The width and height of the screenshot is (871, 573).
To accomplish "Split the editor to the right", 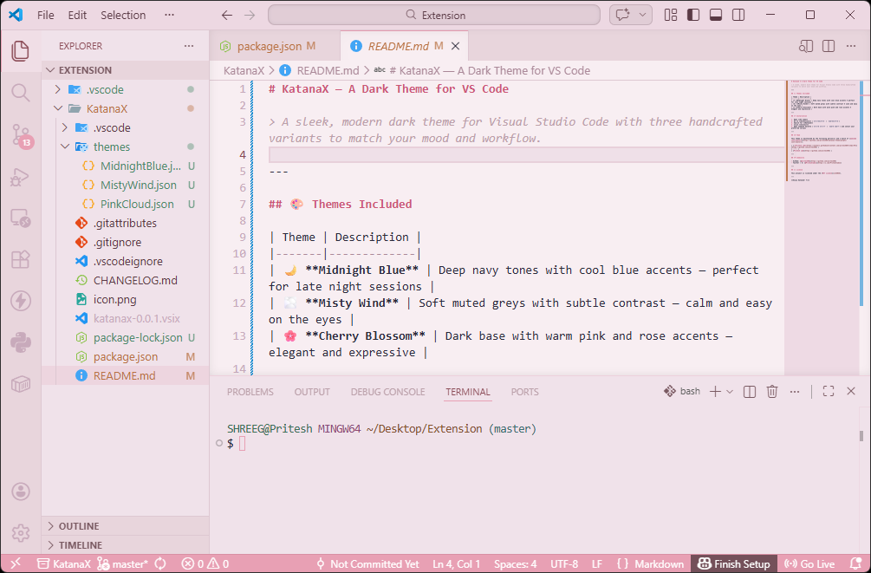I will [x=829, y=46].
